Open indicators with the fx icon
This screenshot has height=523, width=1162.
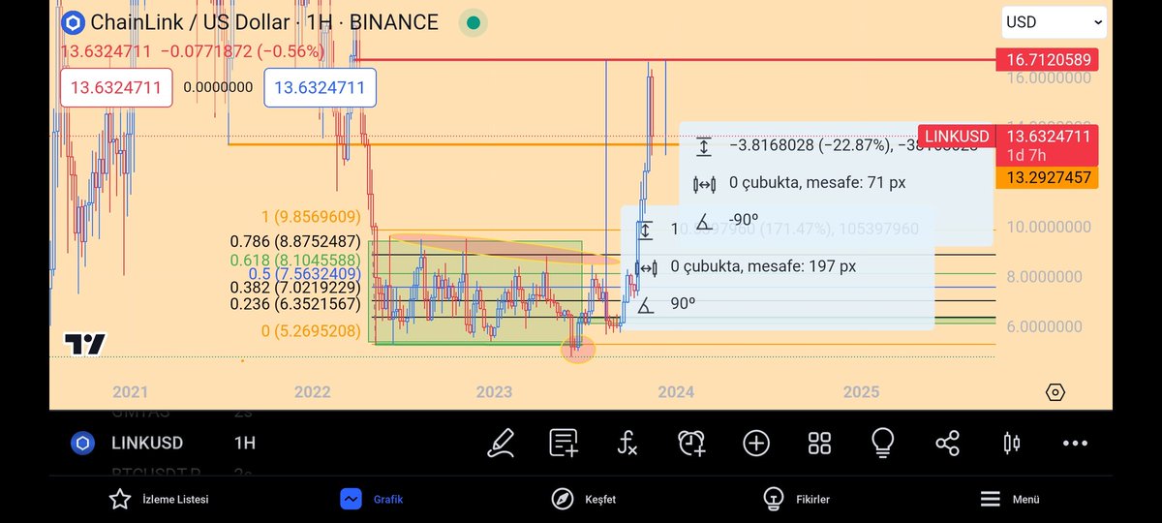(627, 444)
